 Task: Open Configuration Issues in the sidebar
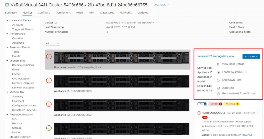point(24,105)
